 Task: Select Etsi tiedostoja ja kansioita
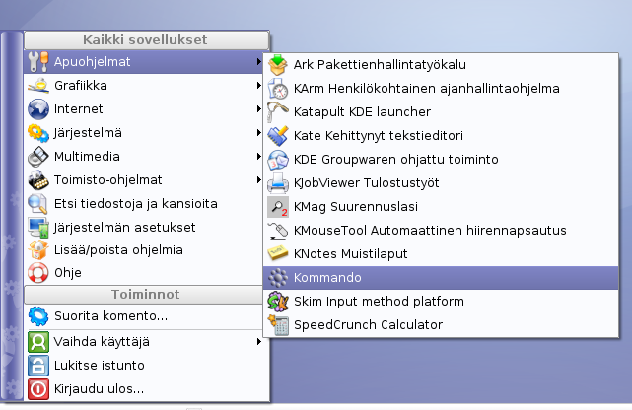coord(144,204)
